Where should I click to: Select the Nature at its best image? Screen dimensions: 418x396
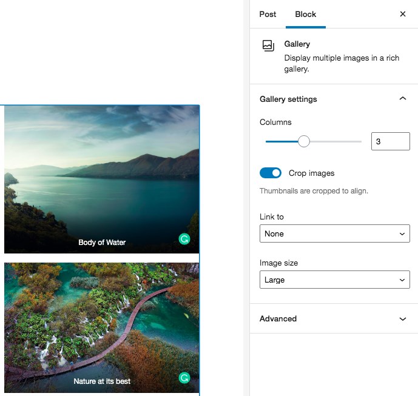[x=101, y=327]
